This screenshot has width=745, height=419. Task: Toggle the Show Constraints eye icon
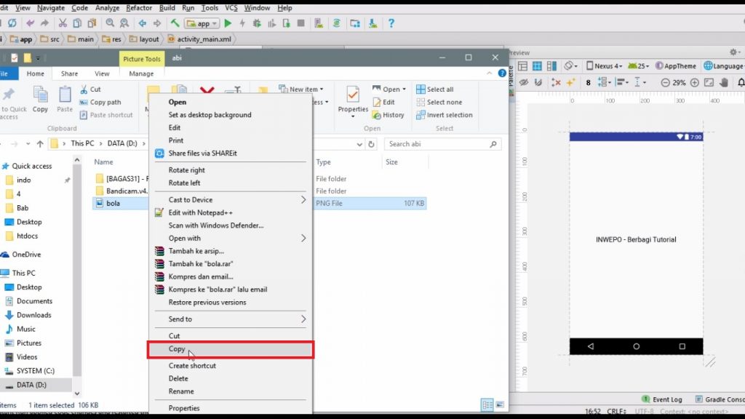tap(522, 83)
